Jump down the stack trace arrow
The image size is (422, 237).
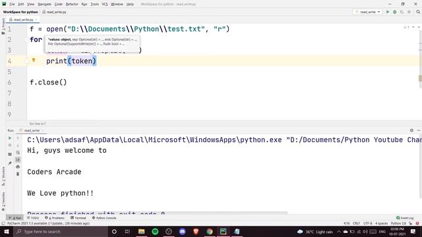click(18, 145)
